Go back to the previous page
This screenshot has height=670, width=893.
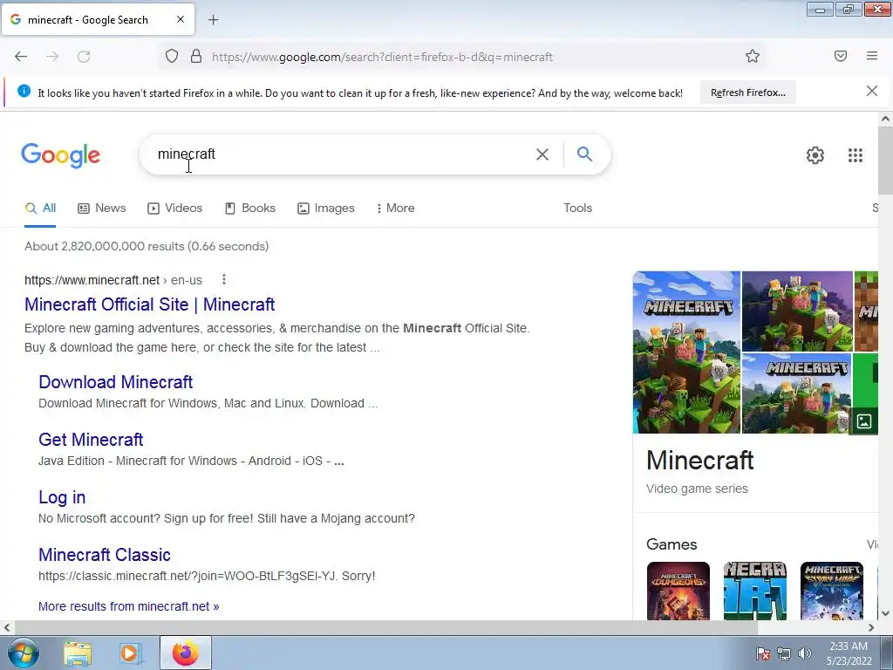tap(21, 57)
